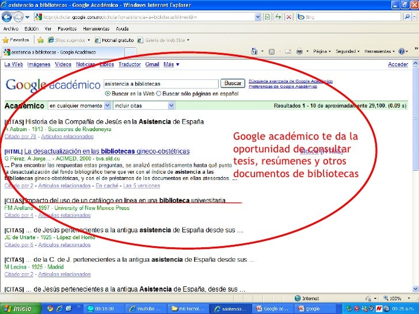Click the magnifier search icon beside Bing
This screenshot has height=314, width=419.
407,17
